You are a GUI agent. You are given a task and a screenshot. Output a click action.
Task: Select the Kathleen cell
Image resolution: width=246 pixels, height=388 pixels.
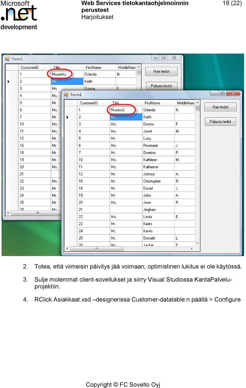(x=158, y=160)
